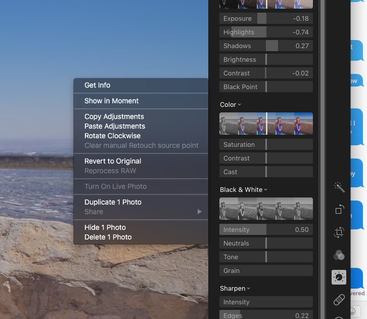Open the Crop tool
Screen dimensions: 367x319
(339, 232)
